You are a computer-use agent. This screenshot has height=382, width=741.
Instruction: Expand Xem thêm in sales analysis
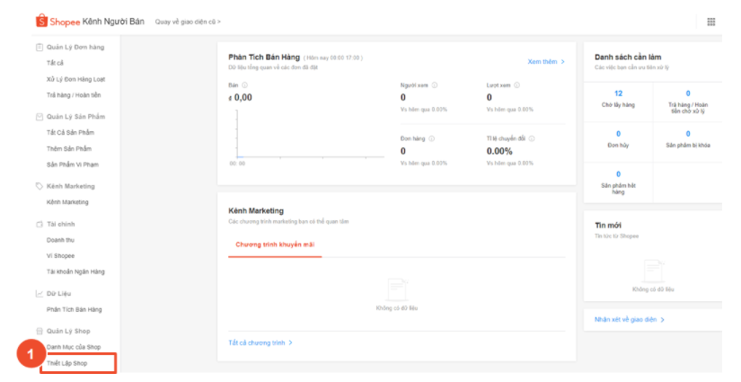point(546,62)
